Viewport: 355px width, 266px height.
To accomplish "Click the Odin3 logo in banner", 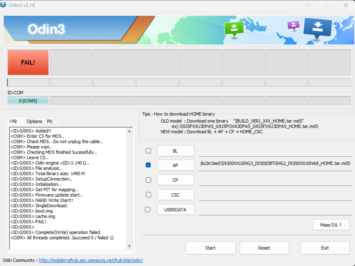I will (x=46, y=29).
